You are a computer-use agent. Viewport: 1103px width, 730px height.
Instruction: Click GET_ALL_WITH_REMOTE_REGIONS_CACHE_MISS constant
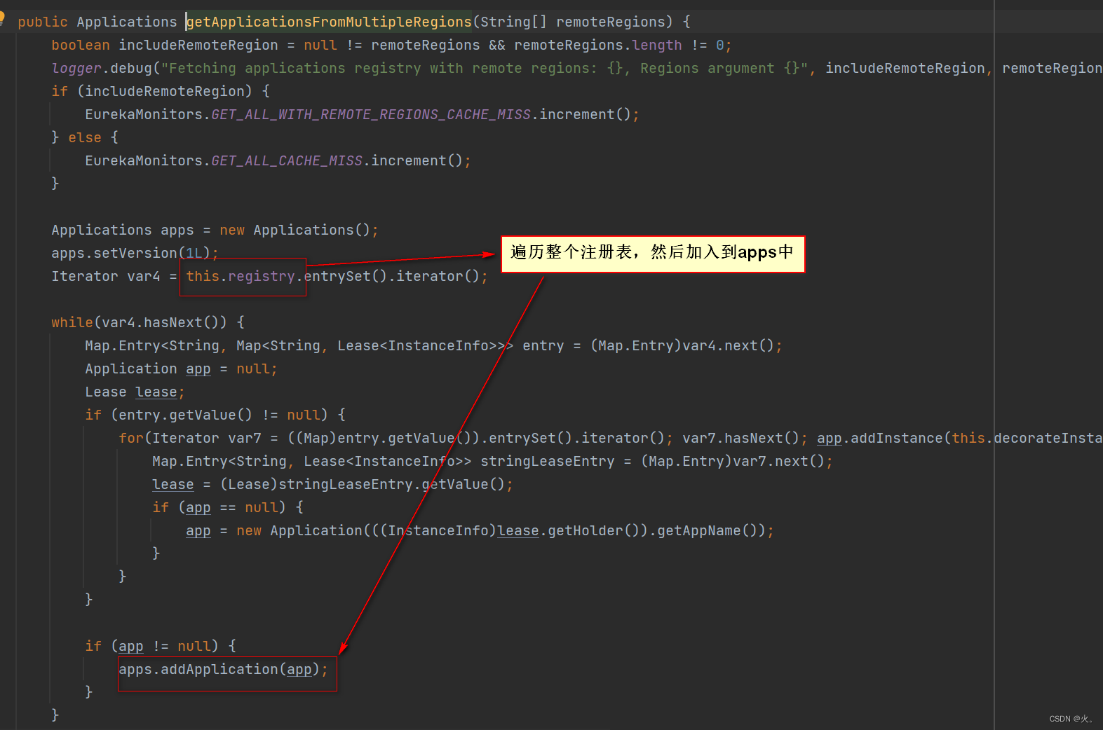(371, 114)
